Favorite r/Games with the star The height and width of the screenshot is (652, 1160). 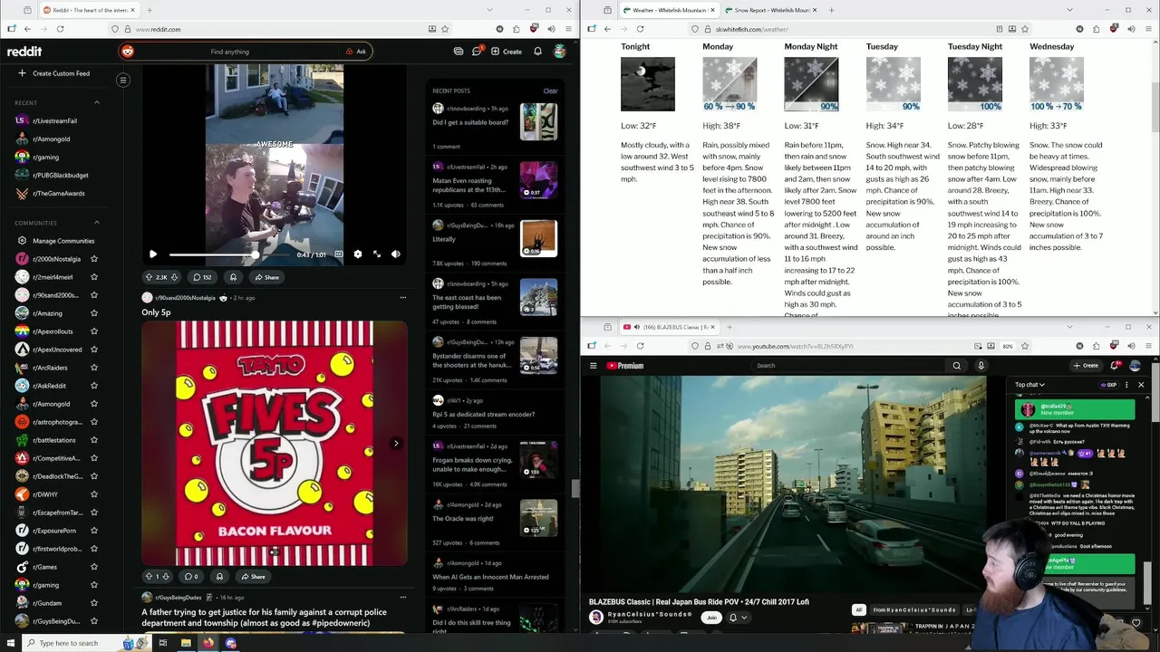[x=94, y=567]
